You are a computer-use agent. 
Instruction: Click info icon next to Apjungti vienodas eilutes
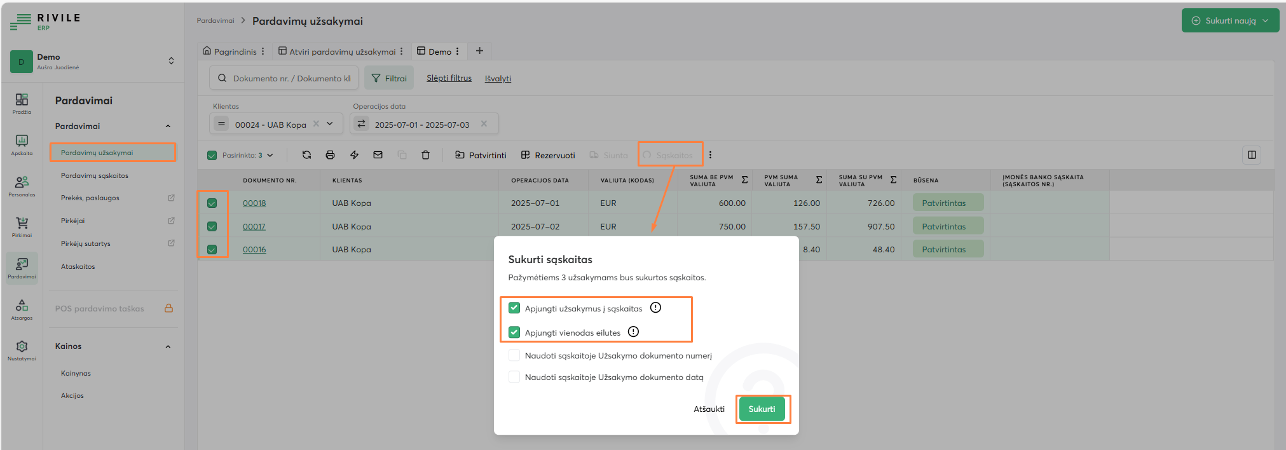pos(633,332)
